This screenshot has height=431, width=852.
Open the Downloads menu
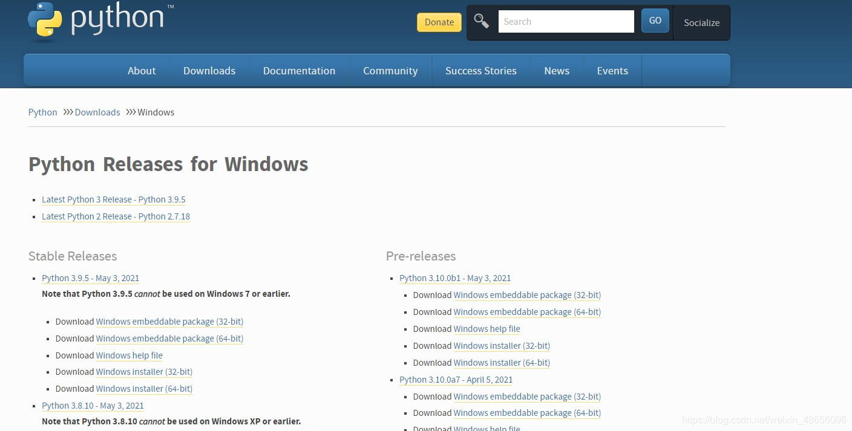click(x=209, y=71)
